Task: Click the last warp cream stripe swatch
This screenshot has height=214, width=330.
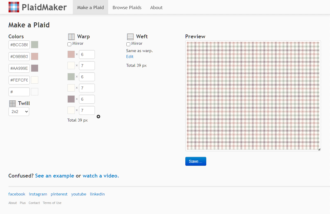Action: point(71,110)
